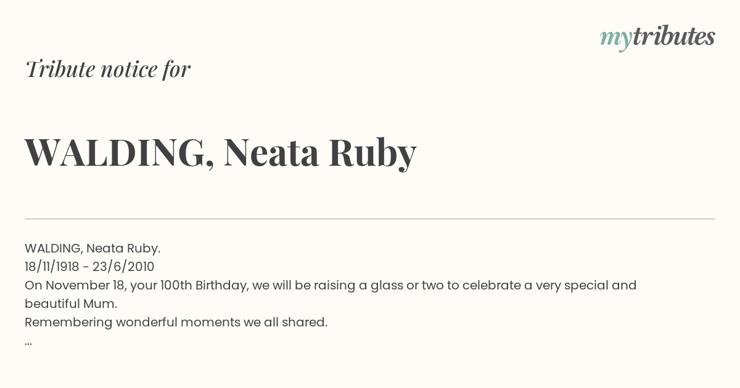Click the birth date 18/11/1918
Screen dimensions: 740x388
(52, 267)
